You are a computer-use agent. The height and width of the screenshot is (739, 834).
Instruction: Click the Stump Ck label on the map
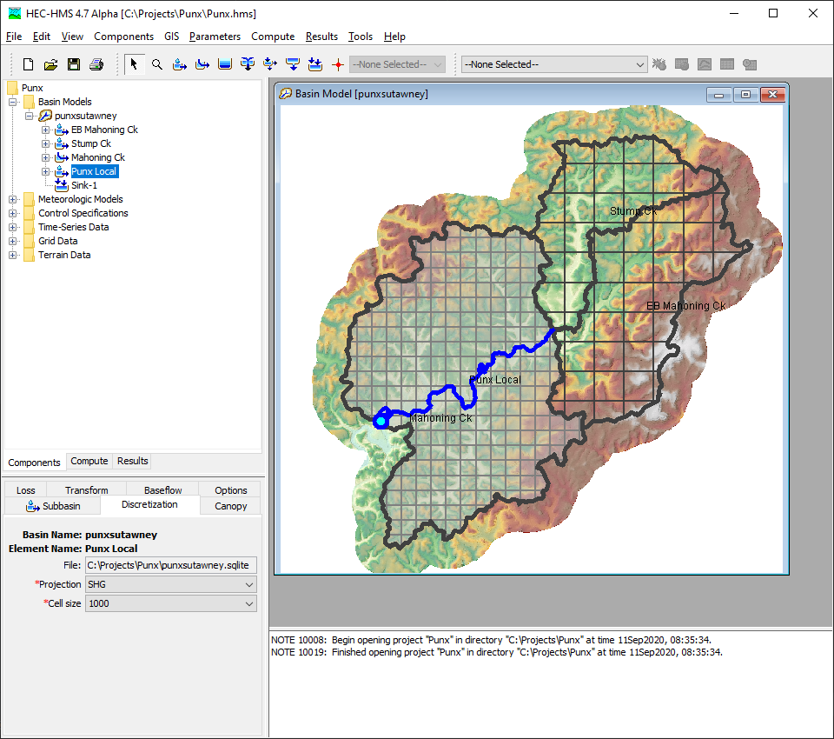(633, 211)
